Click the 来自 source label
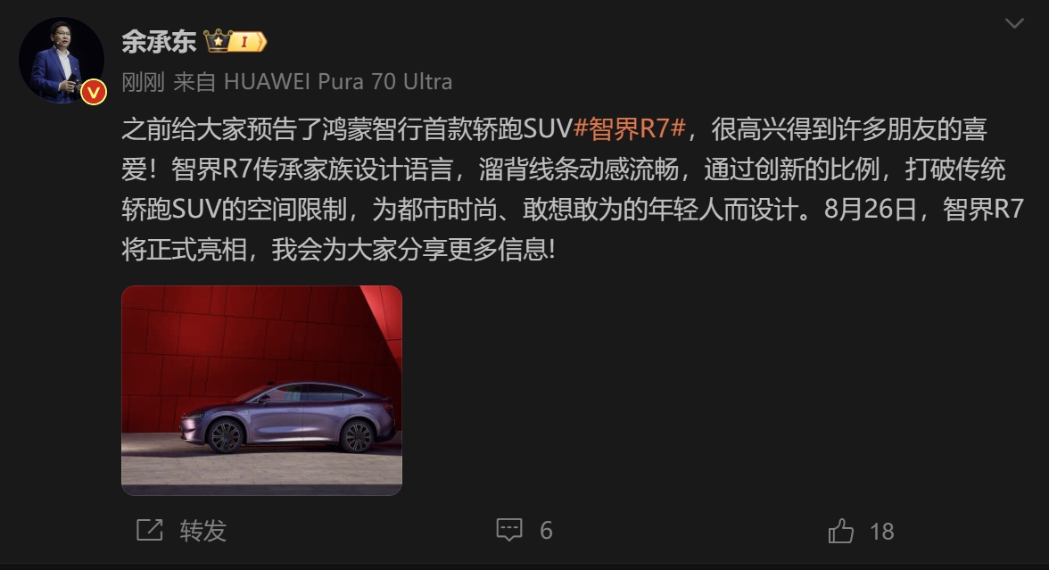 (194, 82)
